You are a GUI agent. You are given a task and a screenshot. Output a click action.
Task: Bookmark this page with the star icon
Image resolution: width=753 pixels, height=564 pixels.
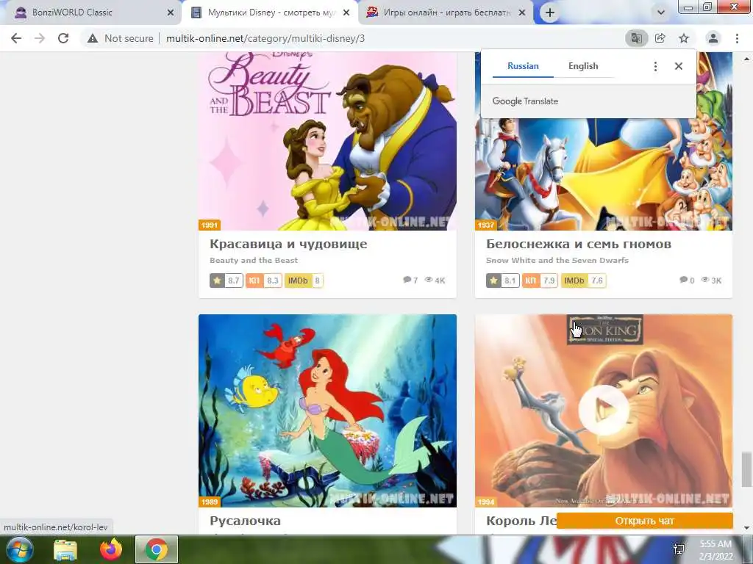[684, 38]
